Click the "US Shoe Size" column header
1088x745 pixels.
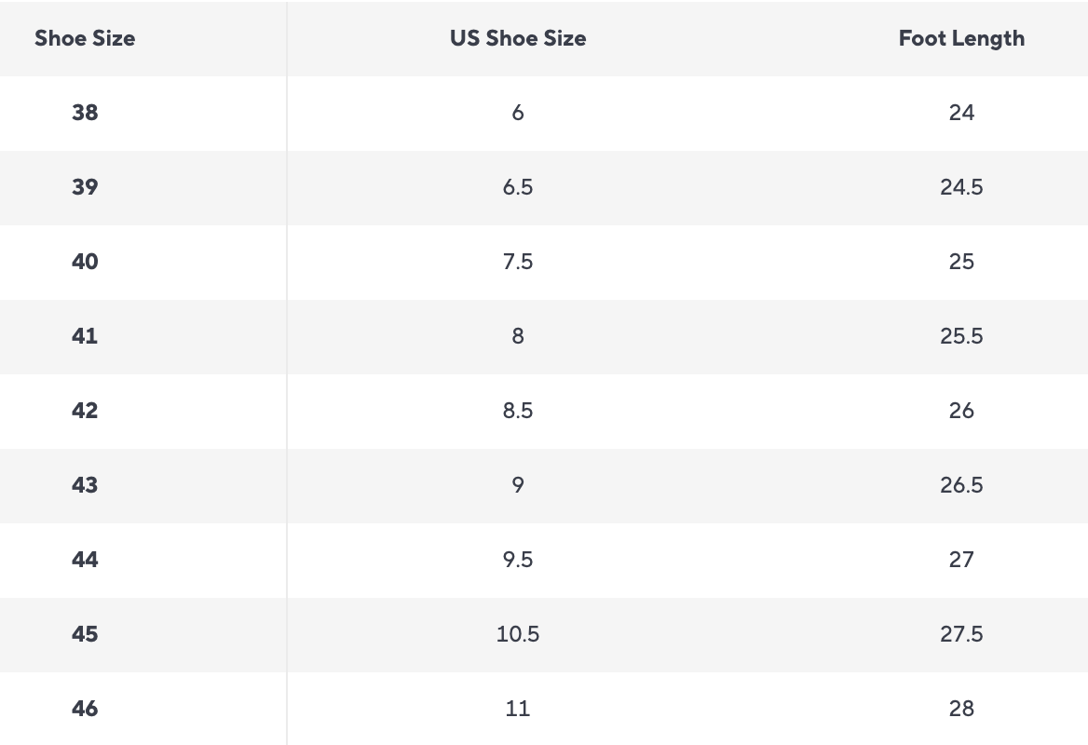point(518,38)
